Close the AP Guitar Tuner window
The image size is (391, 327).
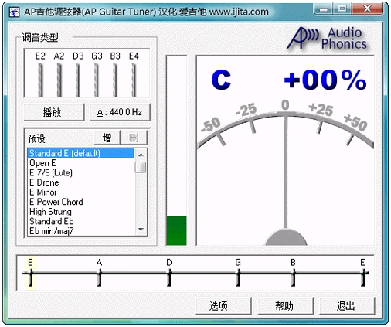(367, 9)
